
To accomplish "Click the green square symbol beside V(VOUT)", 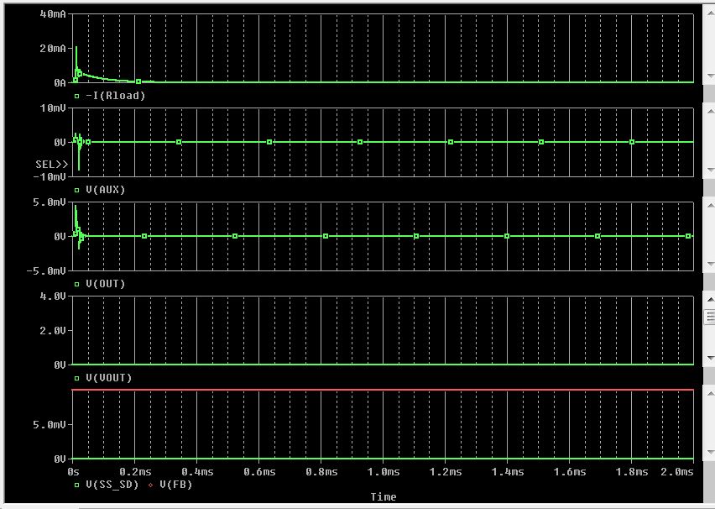I will pyautogui.click(x=76, y=378).
